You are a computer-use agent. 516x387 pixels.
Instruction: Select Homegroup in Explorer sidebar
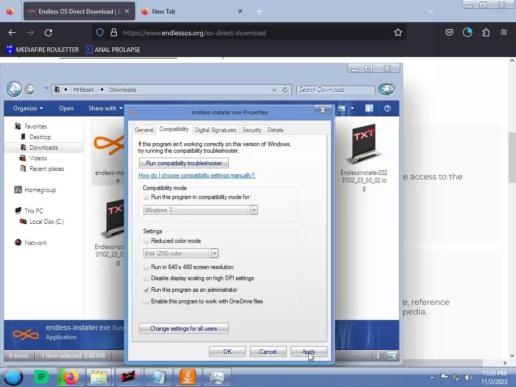click(x=40, y=190)
